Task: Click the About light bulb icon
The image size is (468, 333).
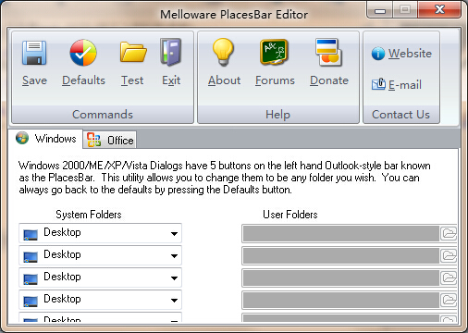Action: pyautogui.click(x=223, y=52)
